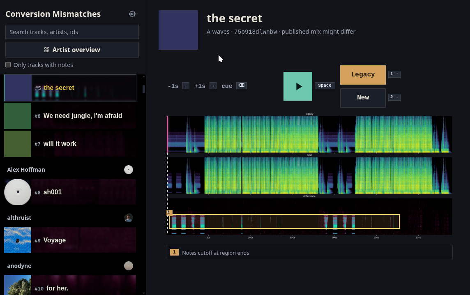This screenshot has width=470, height=295.
Task: Open the Artist overview
Action: [x=72, y=50]
